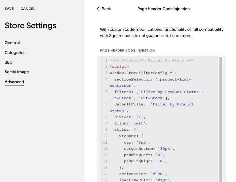Open the General settings section
Viewport: 236px width, 182px height.
point(12,43)
